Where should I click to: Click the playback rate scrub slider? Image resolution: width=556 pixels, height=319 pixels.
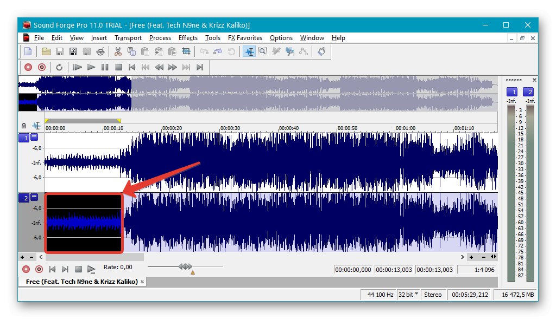[x=185, y=266]
